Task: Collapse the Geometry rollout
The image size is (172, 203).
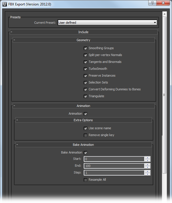Action: [84, 40]
